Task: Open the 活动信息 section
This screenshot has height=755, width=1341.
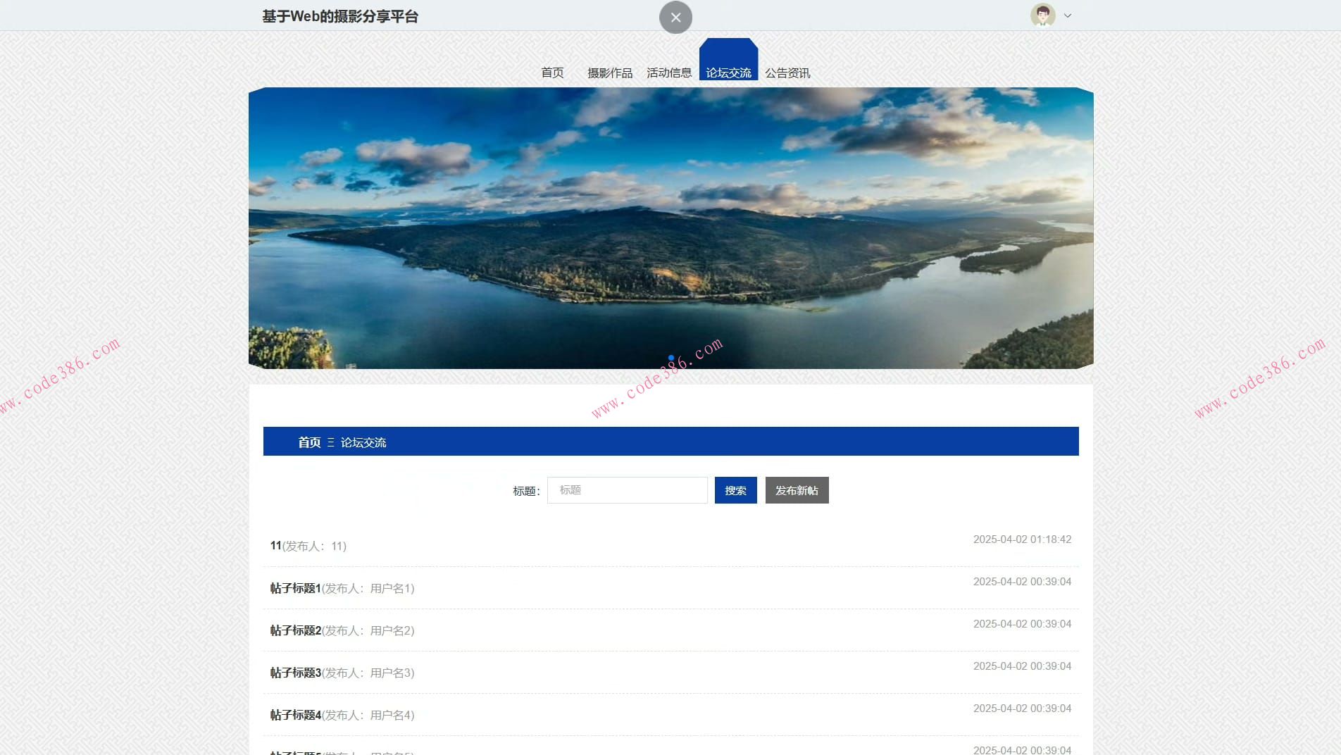Action: (x=669, y=73)
